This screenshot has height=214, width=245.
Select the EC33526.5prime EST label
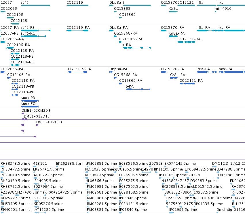coord(134,164)
